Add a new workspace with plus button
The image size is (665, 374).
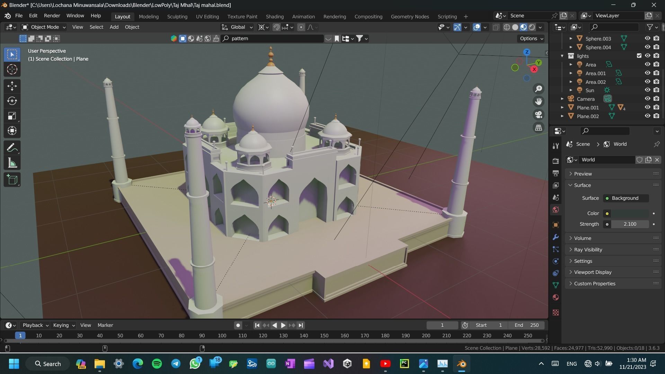click(466, 17)
